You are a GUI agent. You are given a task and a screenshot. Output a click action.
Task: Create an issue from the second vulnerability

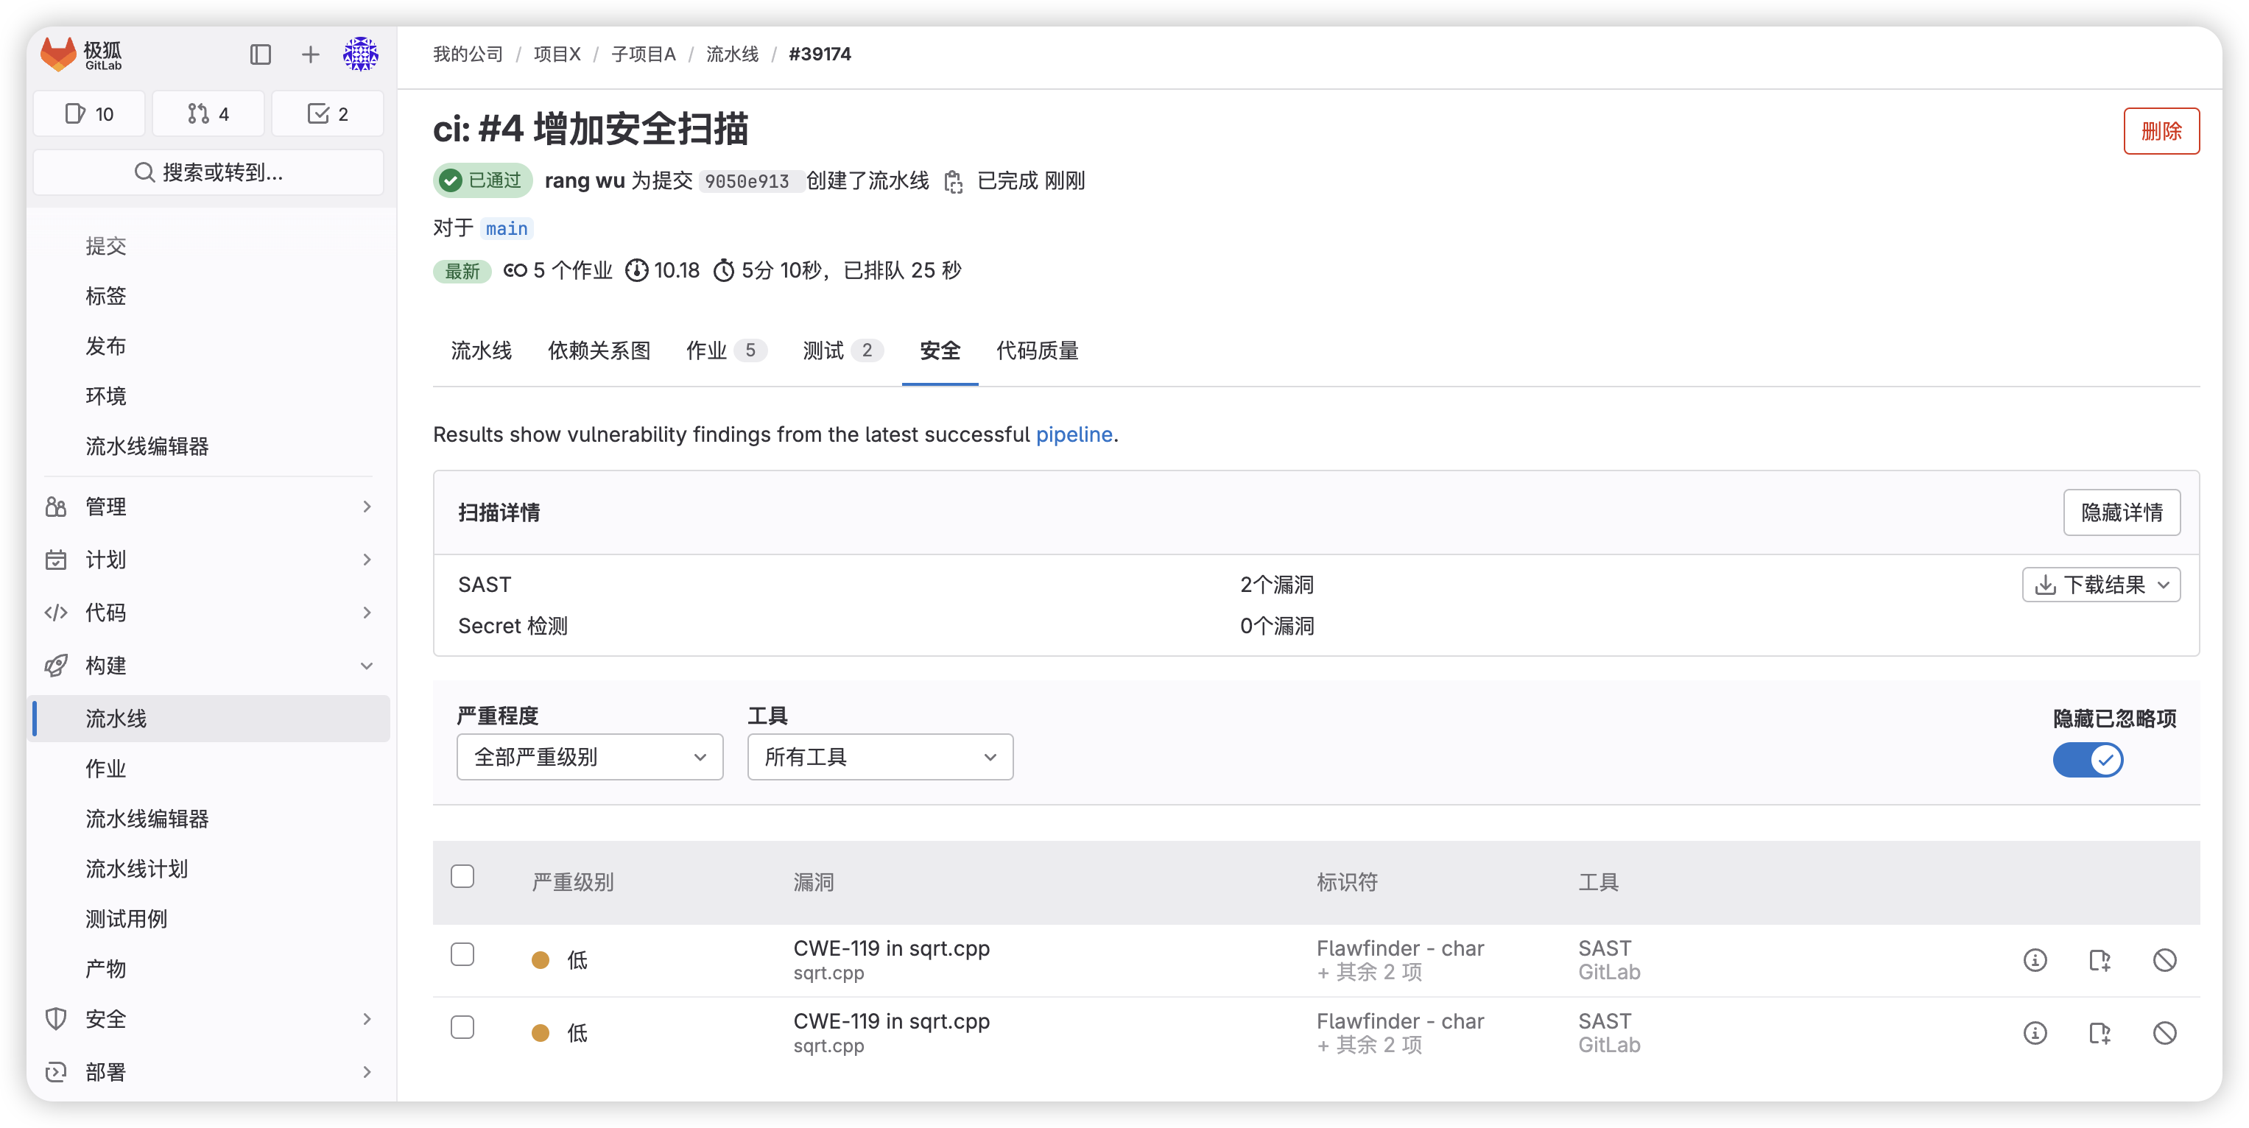(x=2100, y=1033)
